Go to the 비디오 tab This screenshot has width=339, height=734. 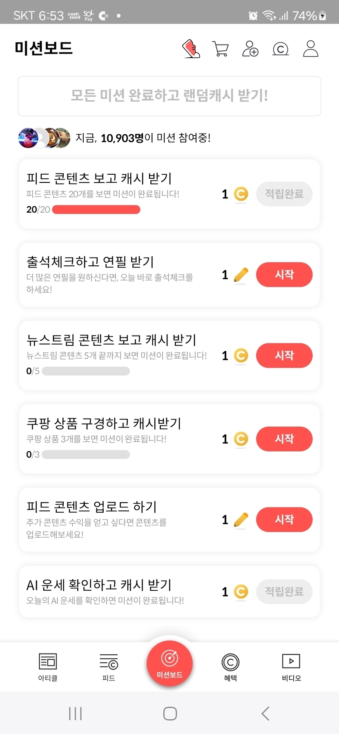[x=291, y=666]
